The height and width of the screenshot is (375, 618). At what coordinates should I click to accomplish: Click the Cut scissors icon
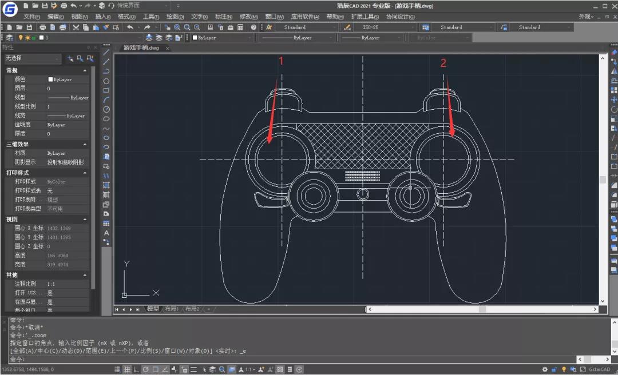(76, 27)
